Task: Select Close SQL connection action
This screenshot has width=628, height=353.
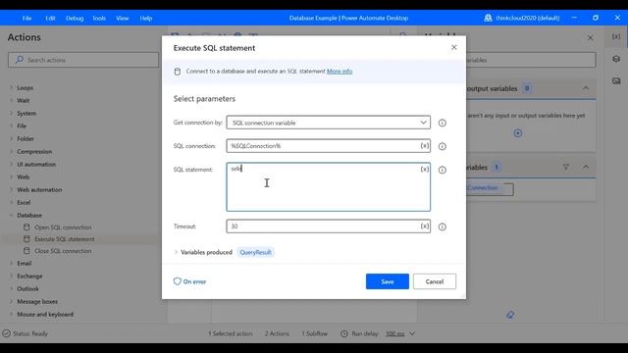Action: coord(63,251)
